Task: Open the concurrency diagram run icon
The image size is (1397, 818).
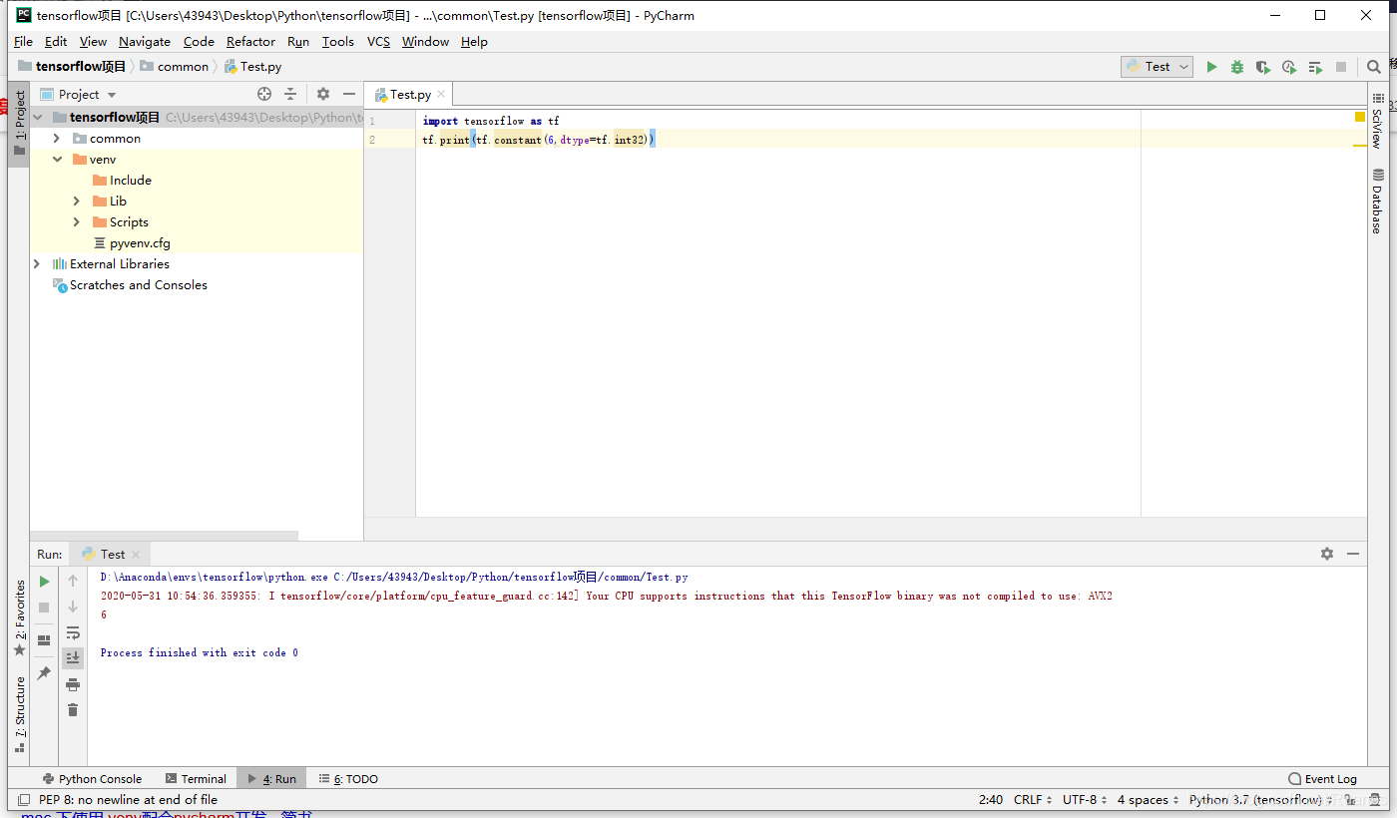Action: [x=1315, y=67]
